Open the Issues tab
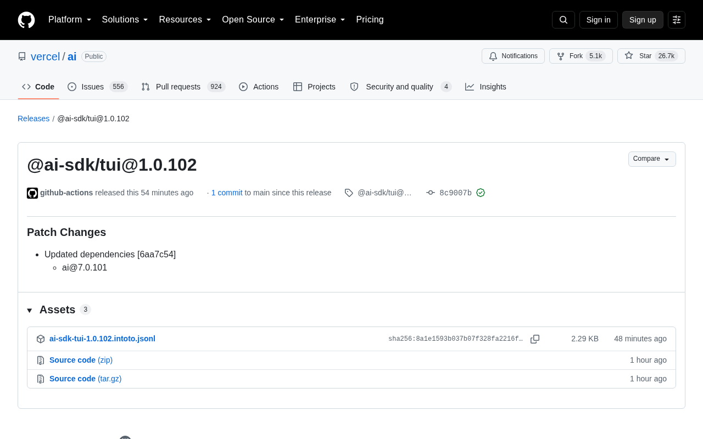The image size is (703, 439). tap(97, 87)
